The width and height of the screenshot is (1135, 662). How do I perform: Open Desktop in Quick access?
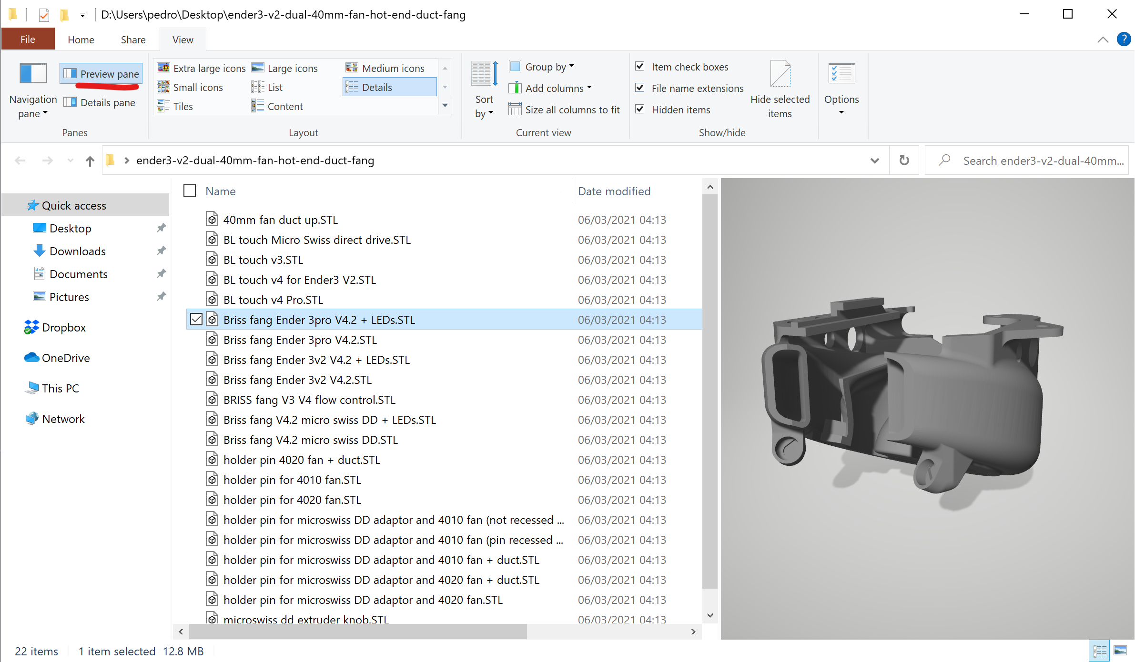tap(70, 228)
